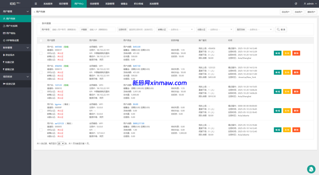
Task: Collapse the 项目投资 sidebar group
Action: (16, 77)
